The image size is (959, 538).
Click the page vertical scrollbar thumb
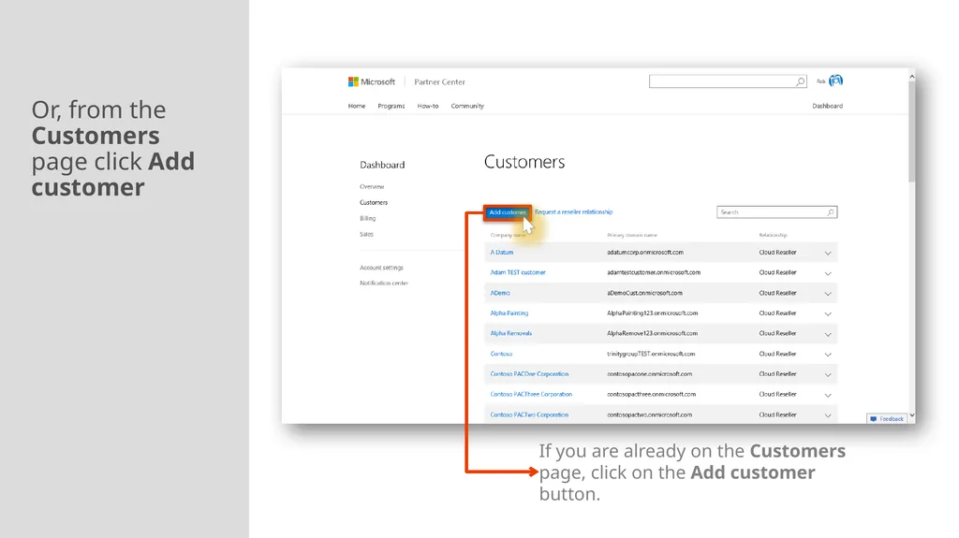point(911,131)
